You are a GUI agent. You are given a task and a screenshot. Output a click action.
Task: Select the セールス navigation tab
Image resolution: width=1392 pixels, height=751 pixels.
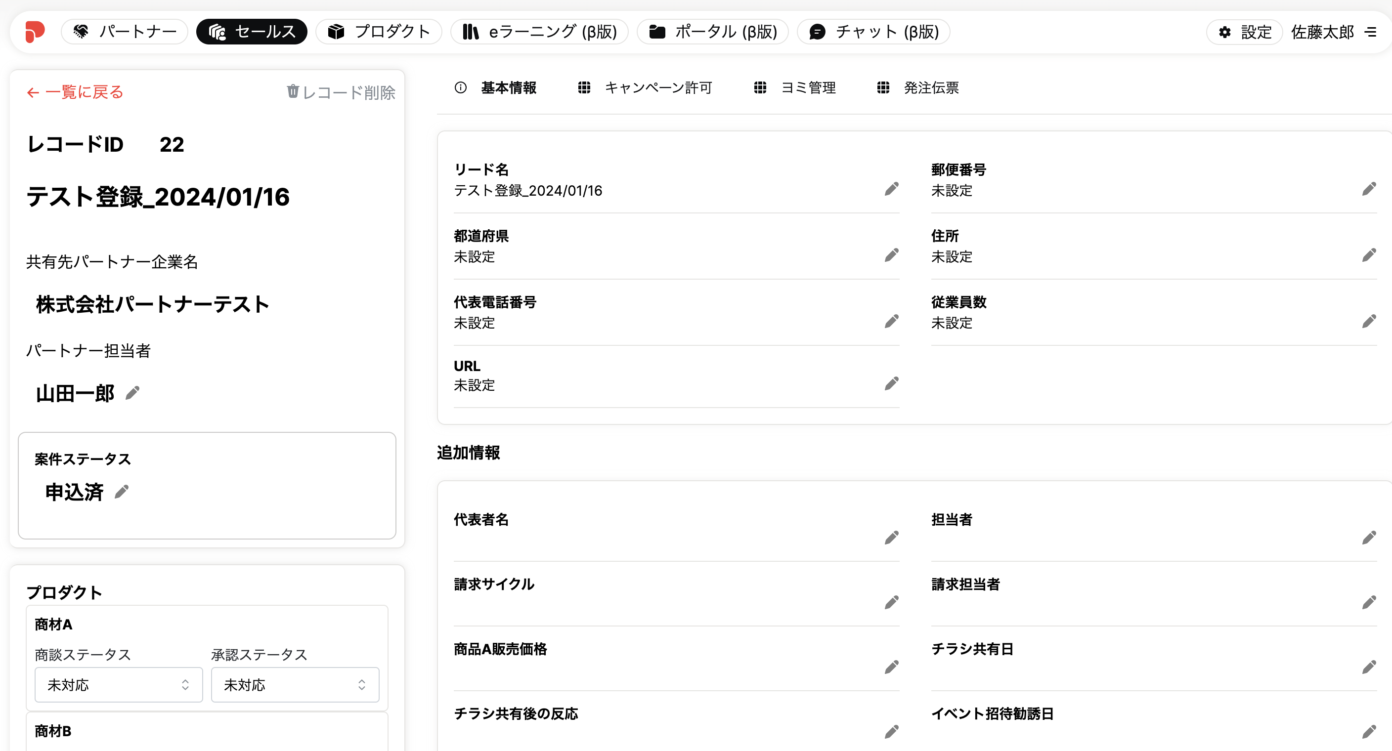point(252,32)
